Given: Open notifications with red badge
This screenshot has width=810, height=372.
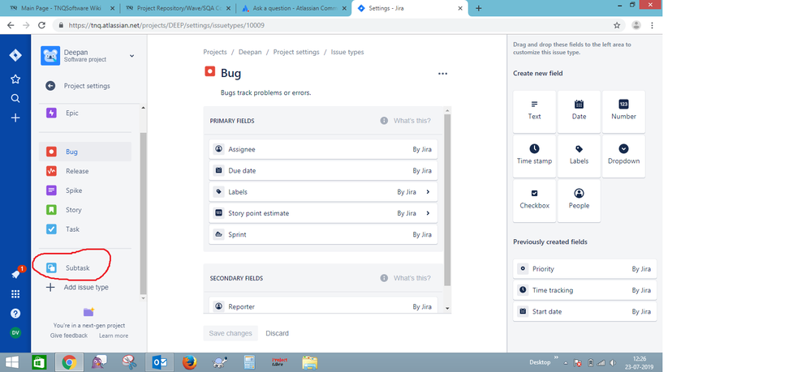Looking at the screenshot, I should (16, 274).
